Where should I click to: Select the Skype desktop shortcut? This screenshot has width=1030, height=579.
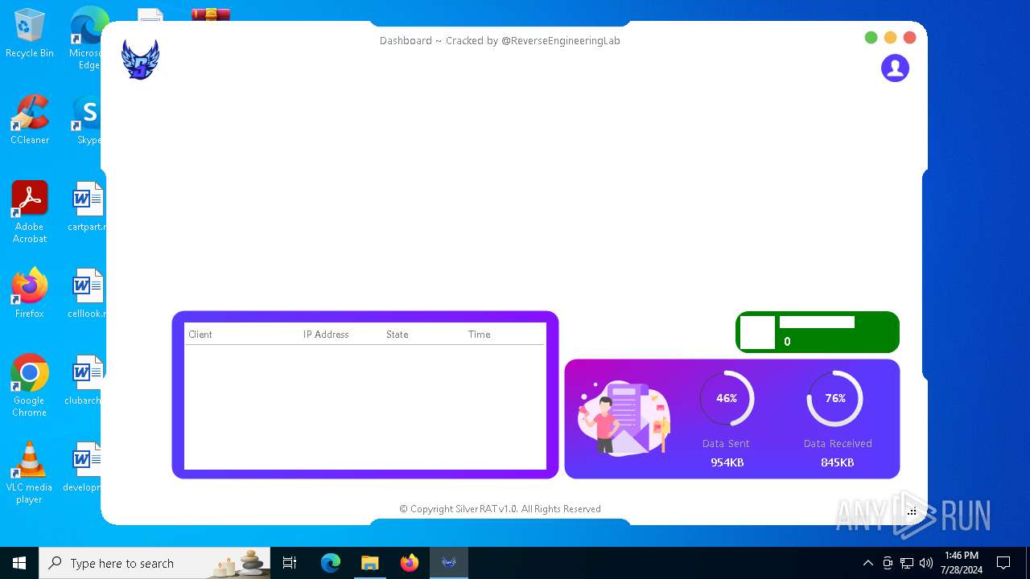87,120
